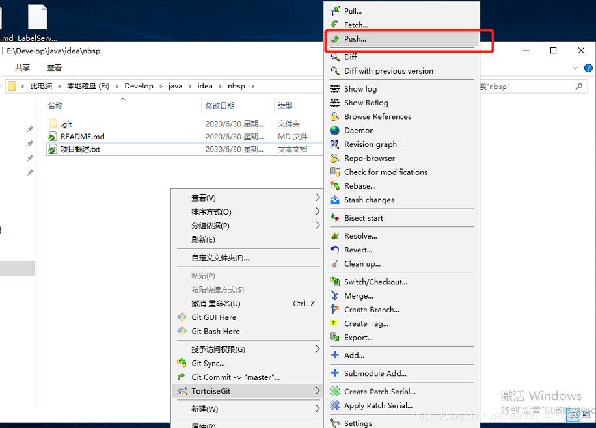Click the java breadcrumb segment
Screen dimensions: 596x428
pyautogui.click(x=175, y=86)
